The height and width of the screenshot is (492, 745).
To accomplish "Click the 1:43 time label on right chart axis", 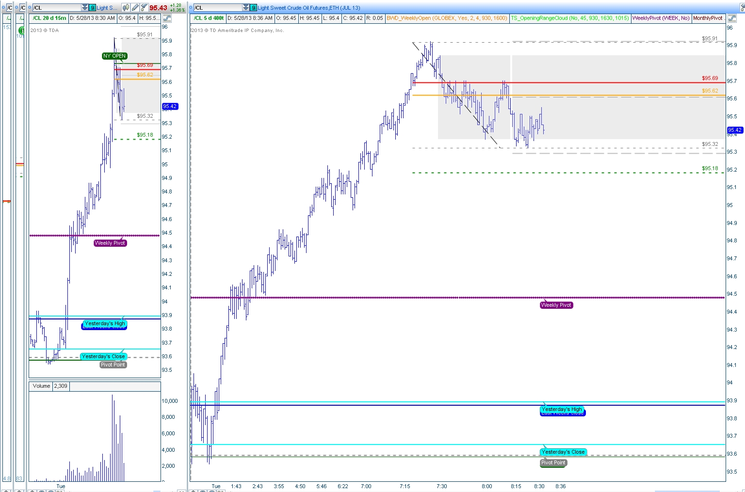I will tap(236, 486).
